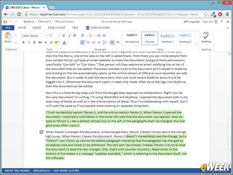Viewport: 233px width, 175px height.
Task: Click the refresh icon beside the edited paragraph
Action: [42, 132]
